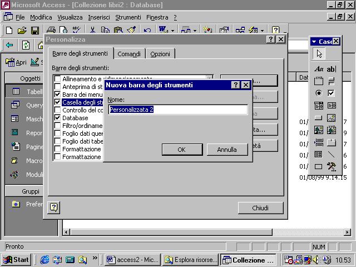Viewport: 356px width, 267px height.
Task: Open the Casella toolbox title dropdown arrow
Action: 314,42
